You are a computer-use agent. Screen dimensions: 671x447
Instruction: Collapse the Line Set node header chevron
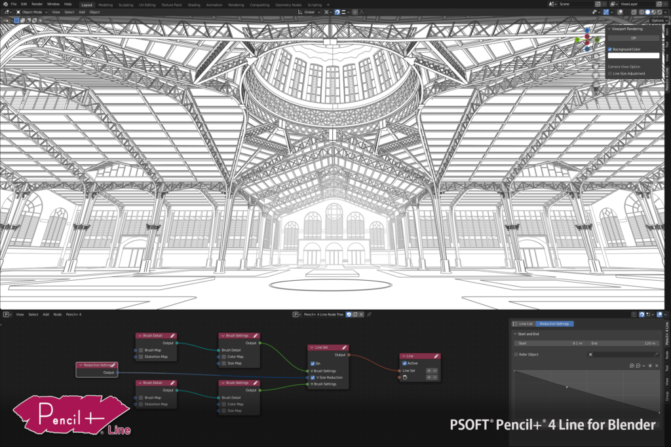pos(311,348)
